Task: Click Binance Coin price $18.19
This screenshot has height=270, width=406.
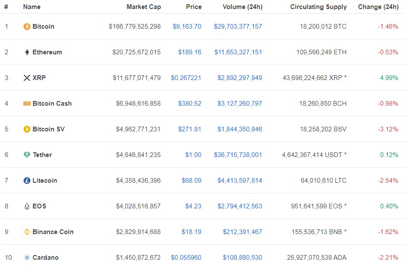Action: coord(191,232)
